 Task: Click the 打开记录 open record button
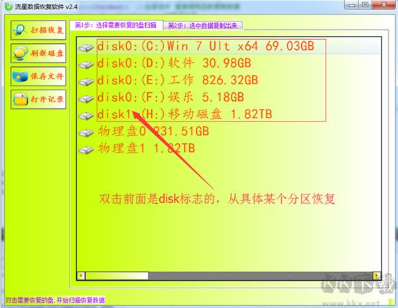38,99
